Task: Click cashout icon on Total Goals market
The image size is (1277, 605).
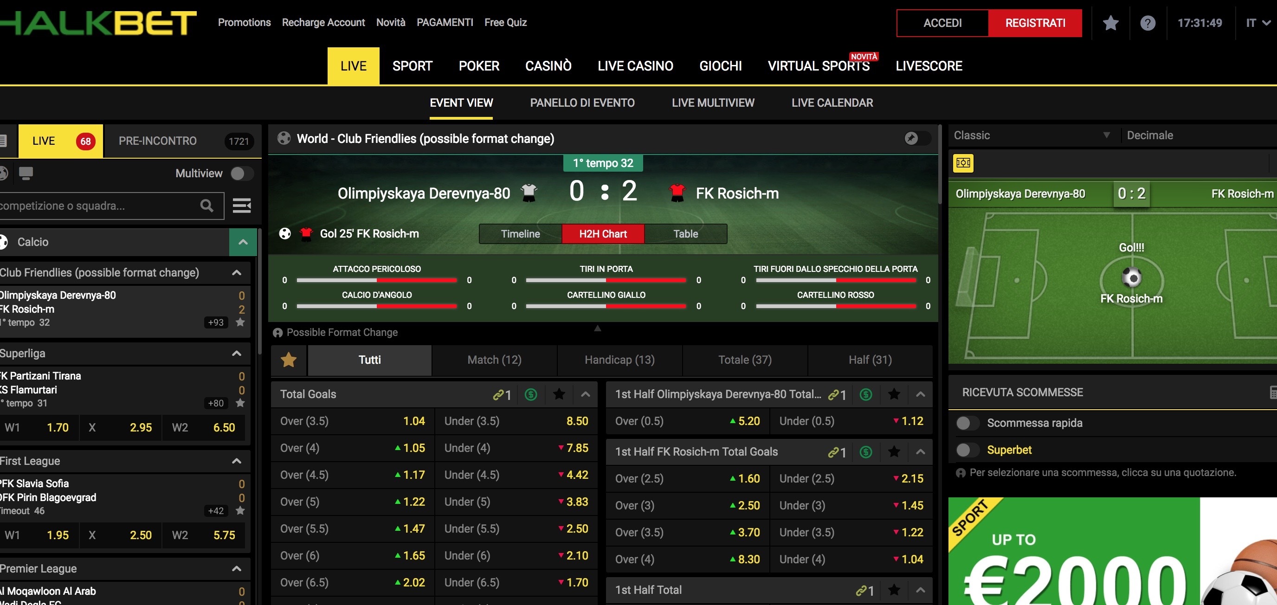Action: (531, 394)
